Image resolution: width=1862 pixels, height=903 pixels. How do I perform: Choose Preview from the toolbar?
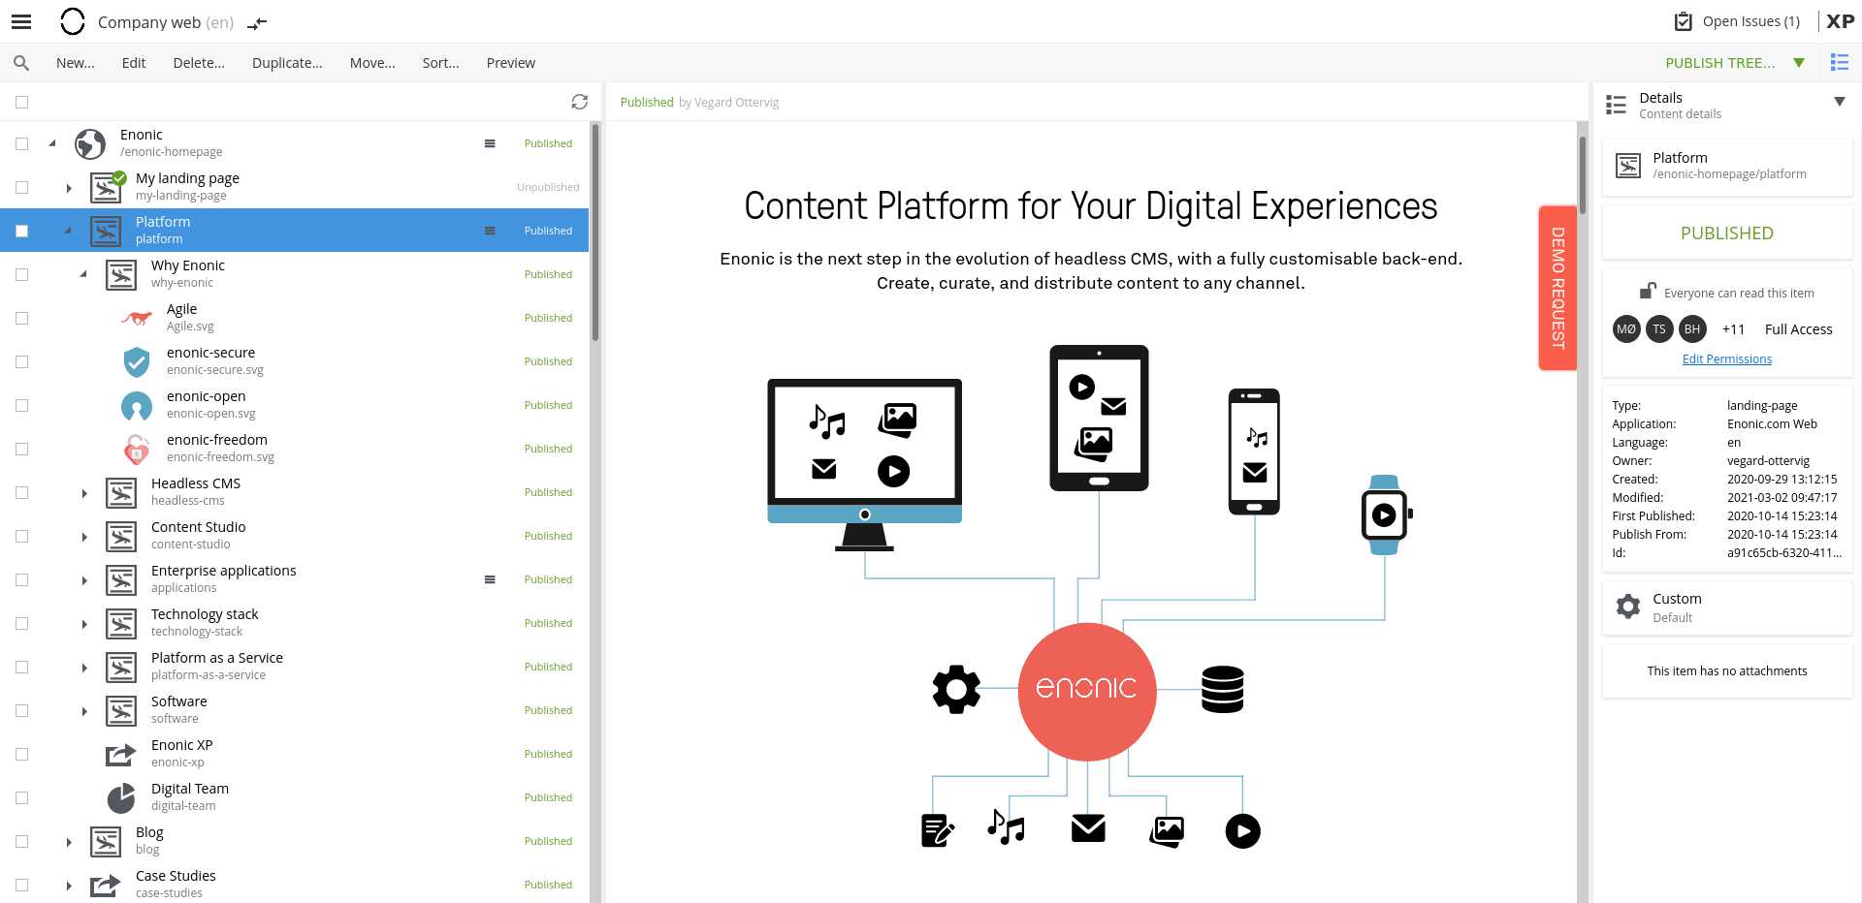(510, 63)
